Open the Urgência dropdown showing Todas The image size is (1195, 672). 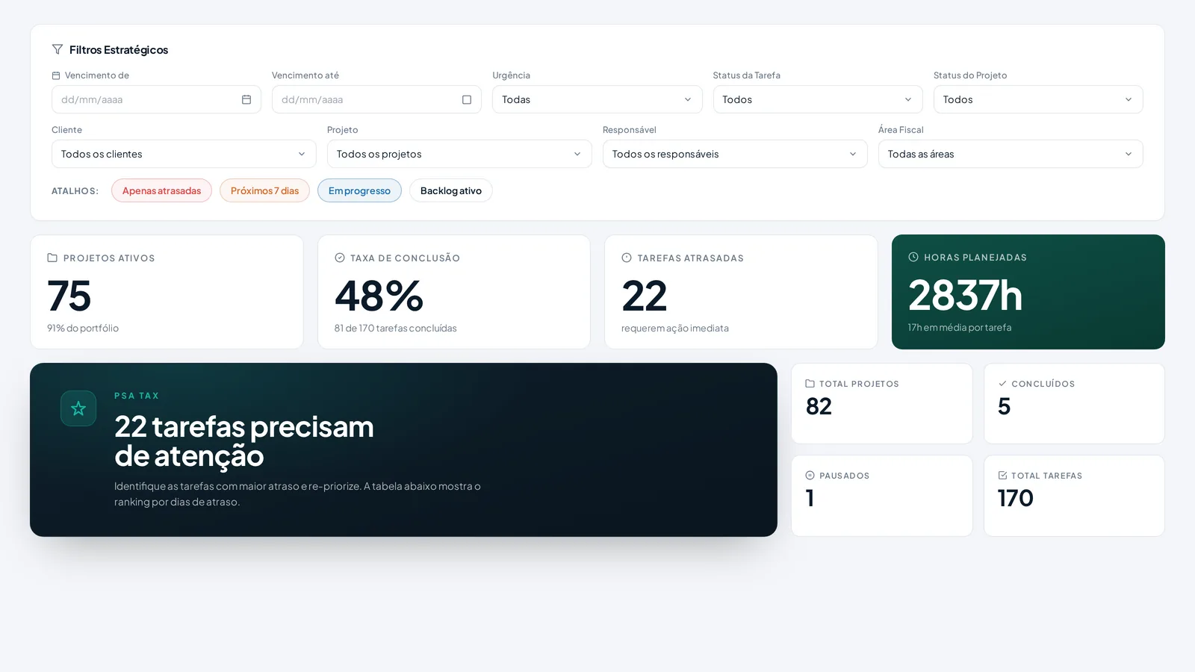tap(597, 99)
